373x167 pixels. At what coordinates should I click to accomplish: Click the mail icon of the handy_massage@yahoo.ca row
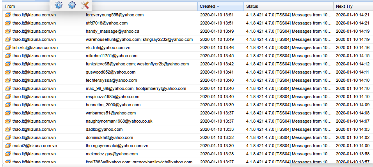coord(8,31)
